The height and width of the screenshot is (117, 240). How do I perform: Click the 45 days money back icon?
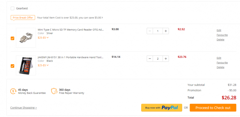(13, 91)
